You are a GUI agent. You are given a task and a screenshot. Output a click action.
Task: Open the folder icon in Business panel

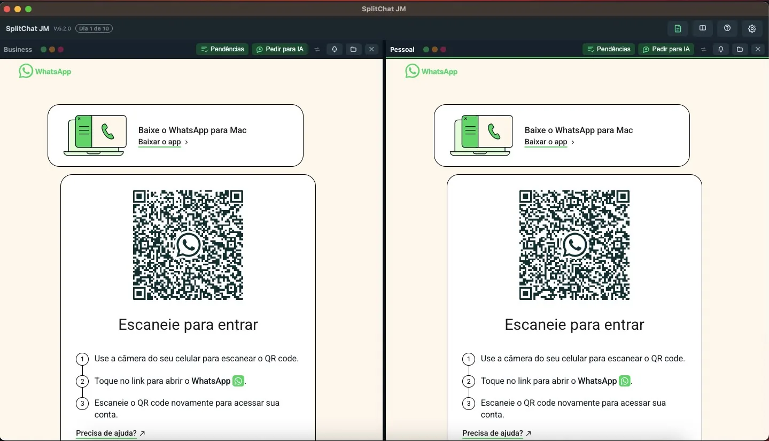(x=353, y=49)
